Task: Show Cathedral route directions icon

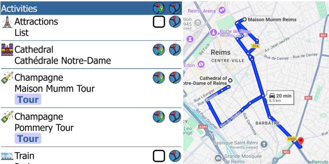Action: [159, 49]
